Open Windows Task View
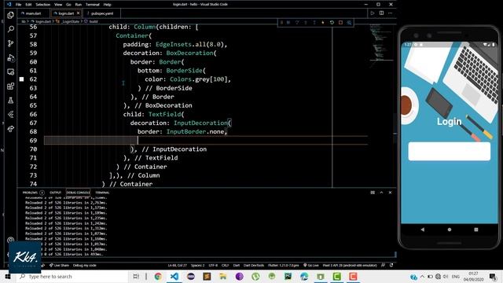This screenshot has height=283, width=503. tap(136, 276)
